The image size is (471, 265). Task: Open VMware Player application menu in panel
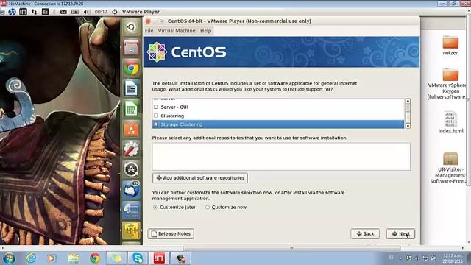141,12
